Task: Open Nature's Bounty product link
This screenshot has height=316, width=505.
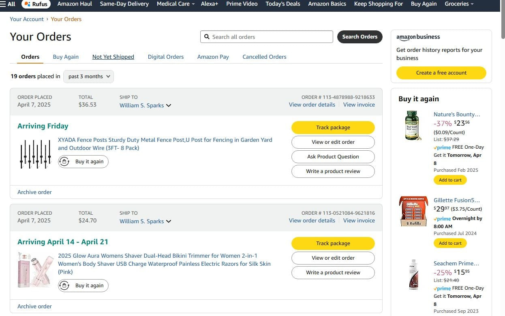Action: 457,114
